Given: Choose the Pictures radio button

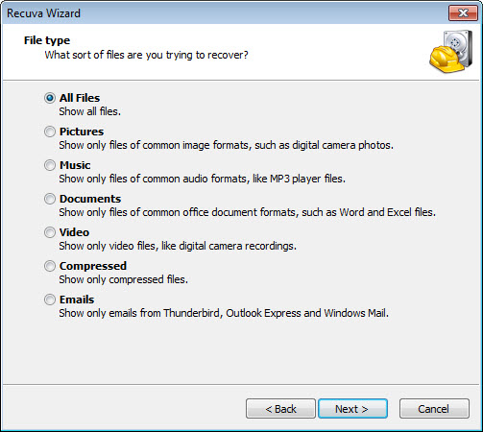Looking at the screenshot, I should [50, 132].
